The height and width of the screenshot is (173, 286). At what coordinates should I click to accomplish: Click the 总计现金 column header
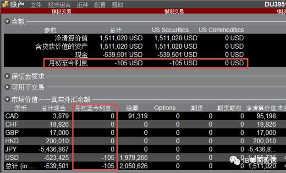[54, 108]
